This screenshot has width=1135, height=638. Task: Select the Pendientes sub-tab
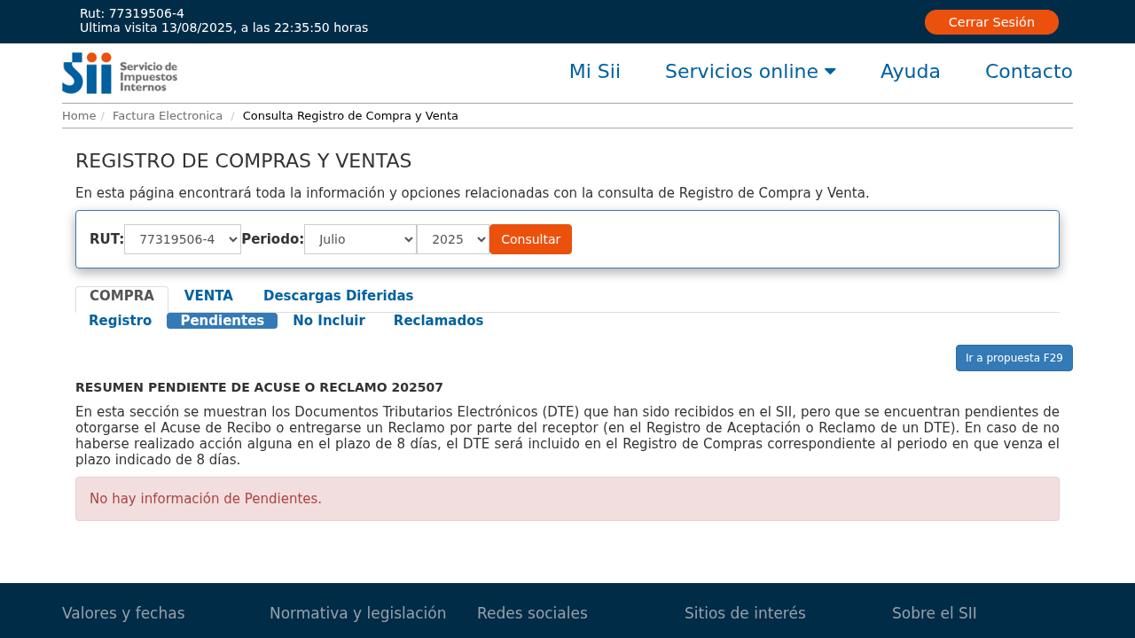222,321
